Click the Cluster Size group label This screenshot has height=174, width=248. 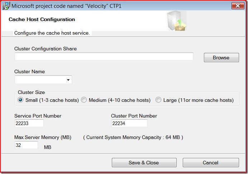(x=32, y=92)
